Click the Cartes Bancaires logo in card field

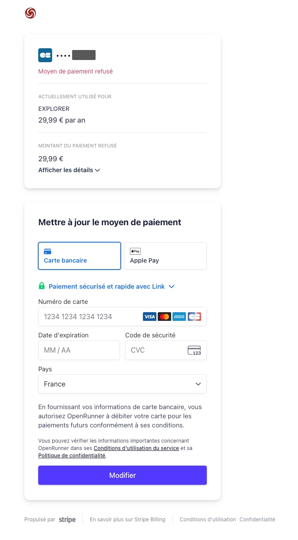coord(194,317)
